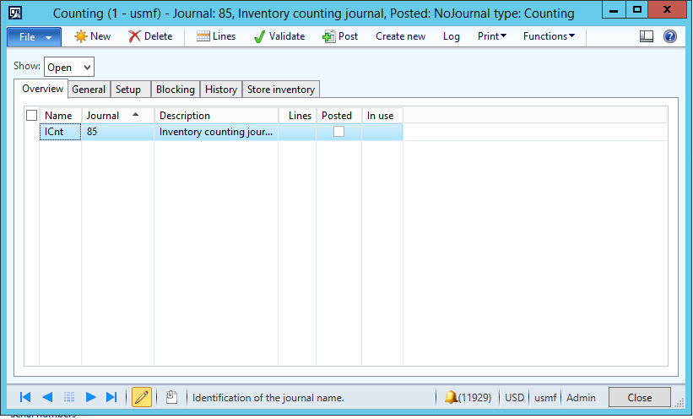Mark the row selector for ICnt
Screen dimensions: 693x419
pos(32,132)
